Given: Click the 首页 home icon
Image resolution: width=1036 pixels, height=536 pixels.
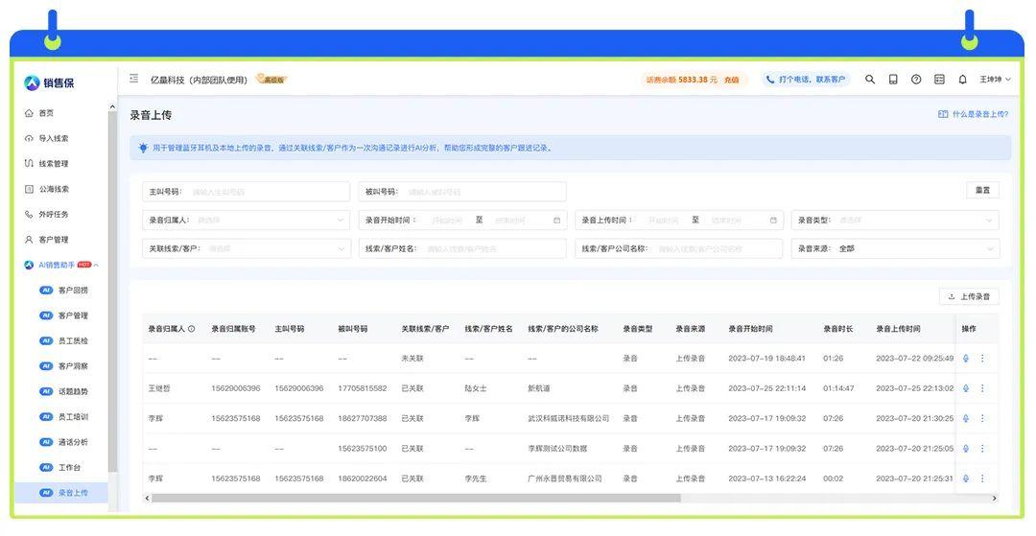Looking at the screenshot, I should pos(29,113).
